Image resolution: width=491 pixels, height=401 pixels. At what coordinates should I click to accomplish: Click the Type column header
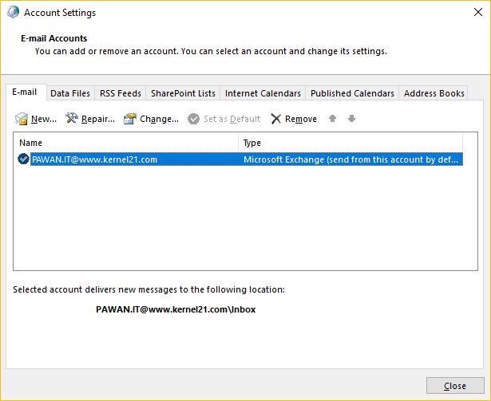tap(350, 143)
